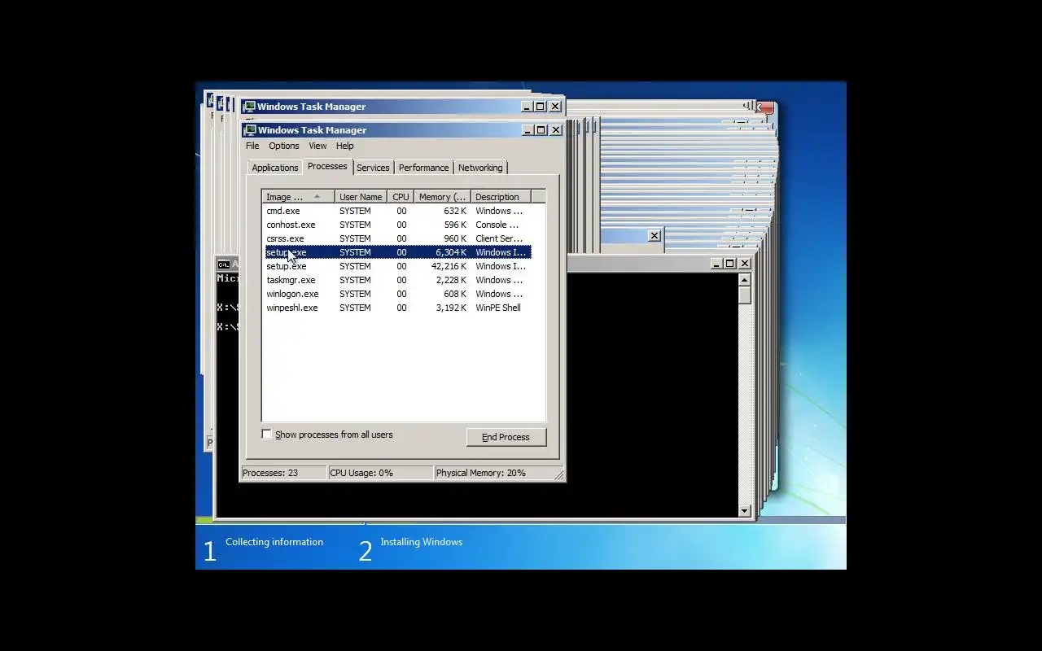This screenshot has width=1042, height=651.
Task: Select the conhost.exe process row
Action: 398,225
